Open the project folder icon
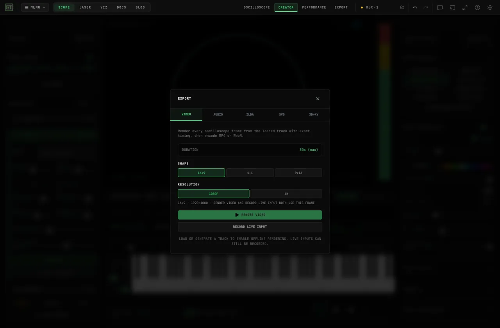This screenshot has width=500, height=328. pyautogui.click(x=402, y=7)
